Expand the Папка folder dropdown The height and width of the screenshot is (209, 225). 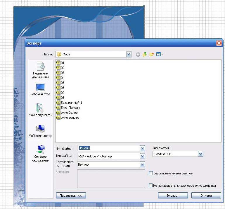pos(129,55)
